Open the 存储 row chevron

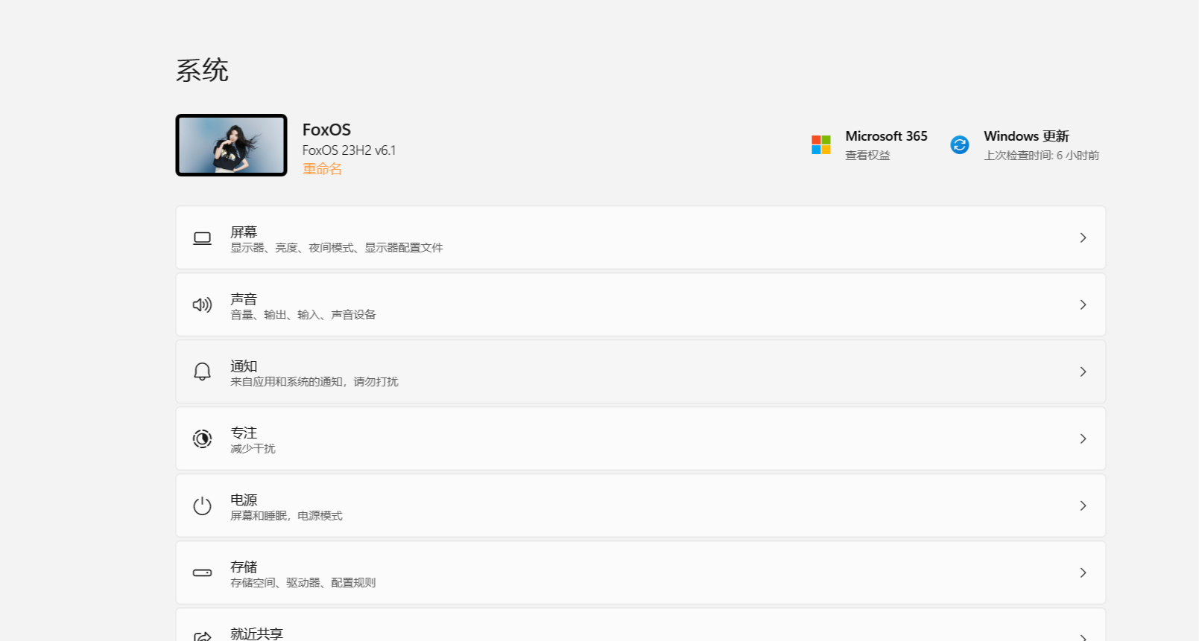pos(1083,573)
